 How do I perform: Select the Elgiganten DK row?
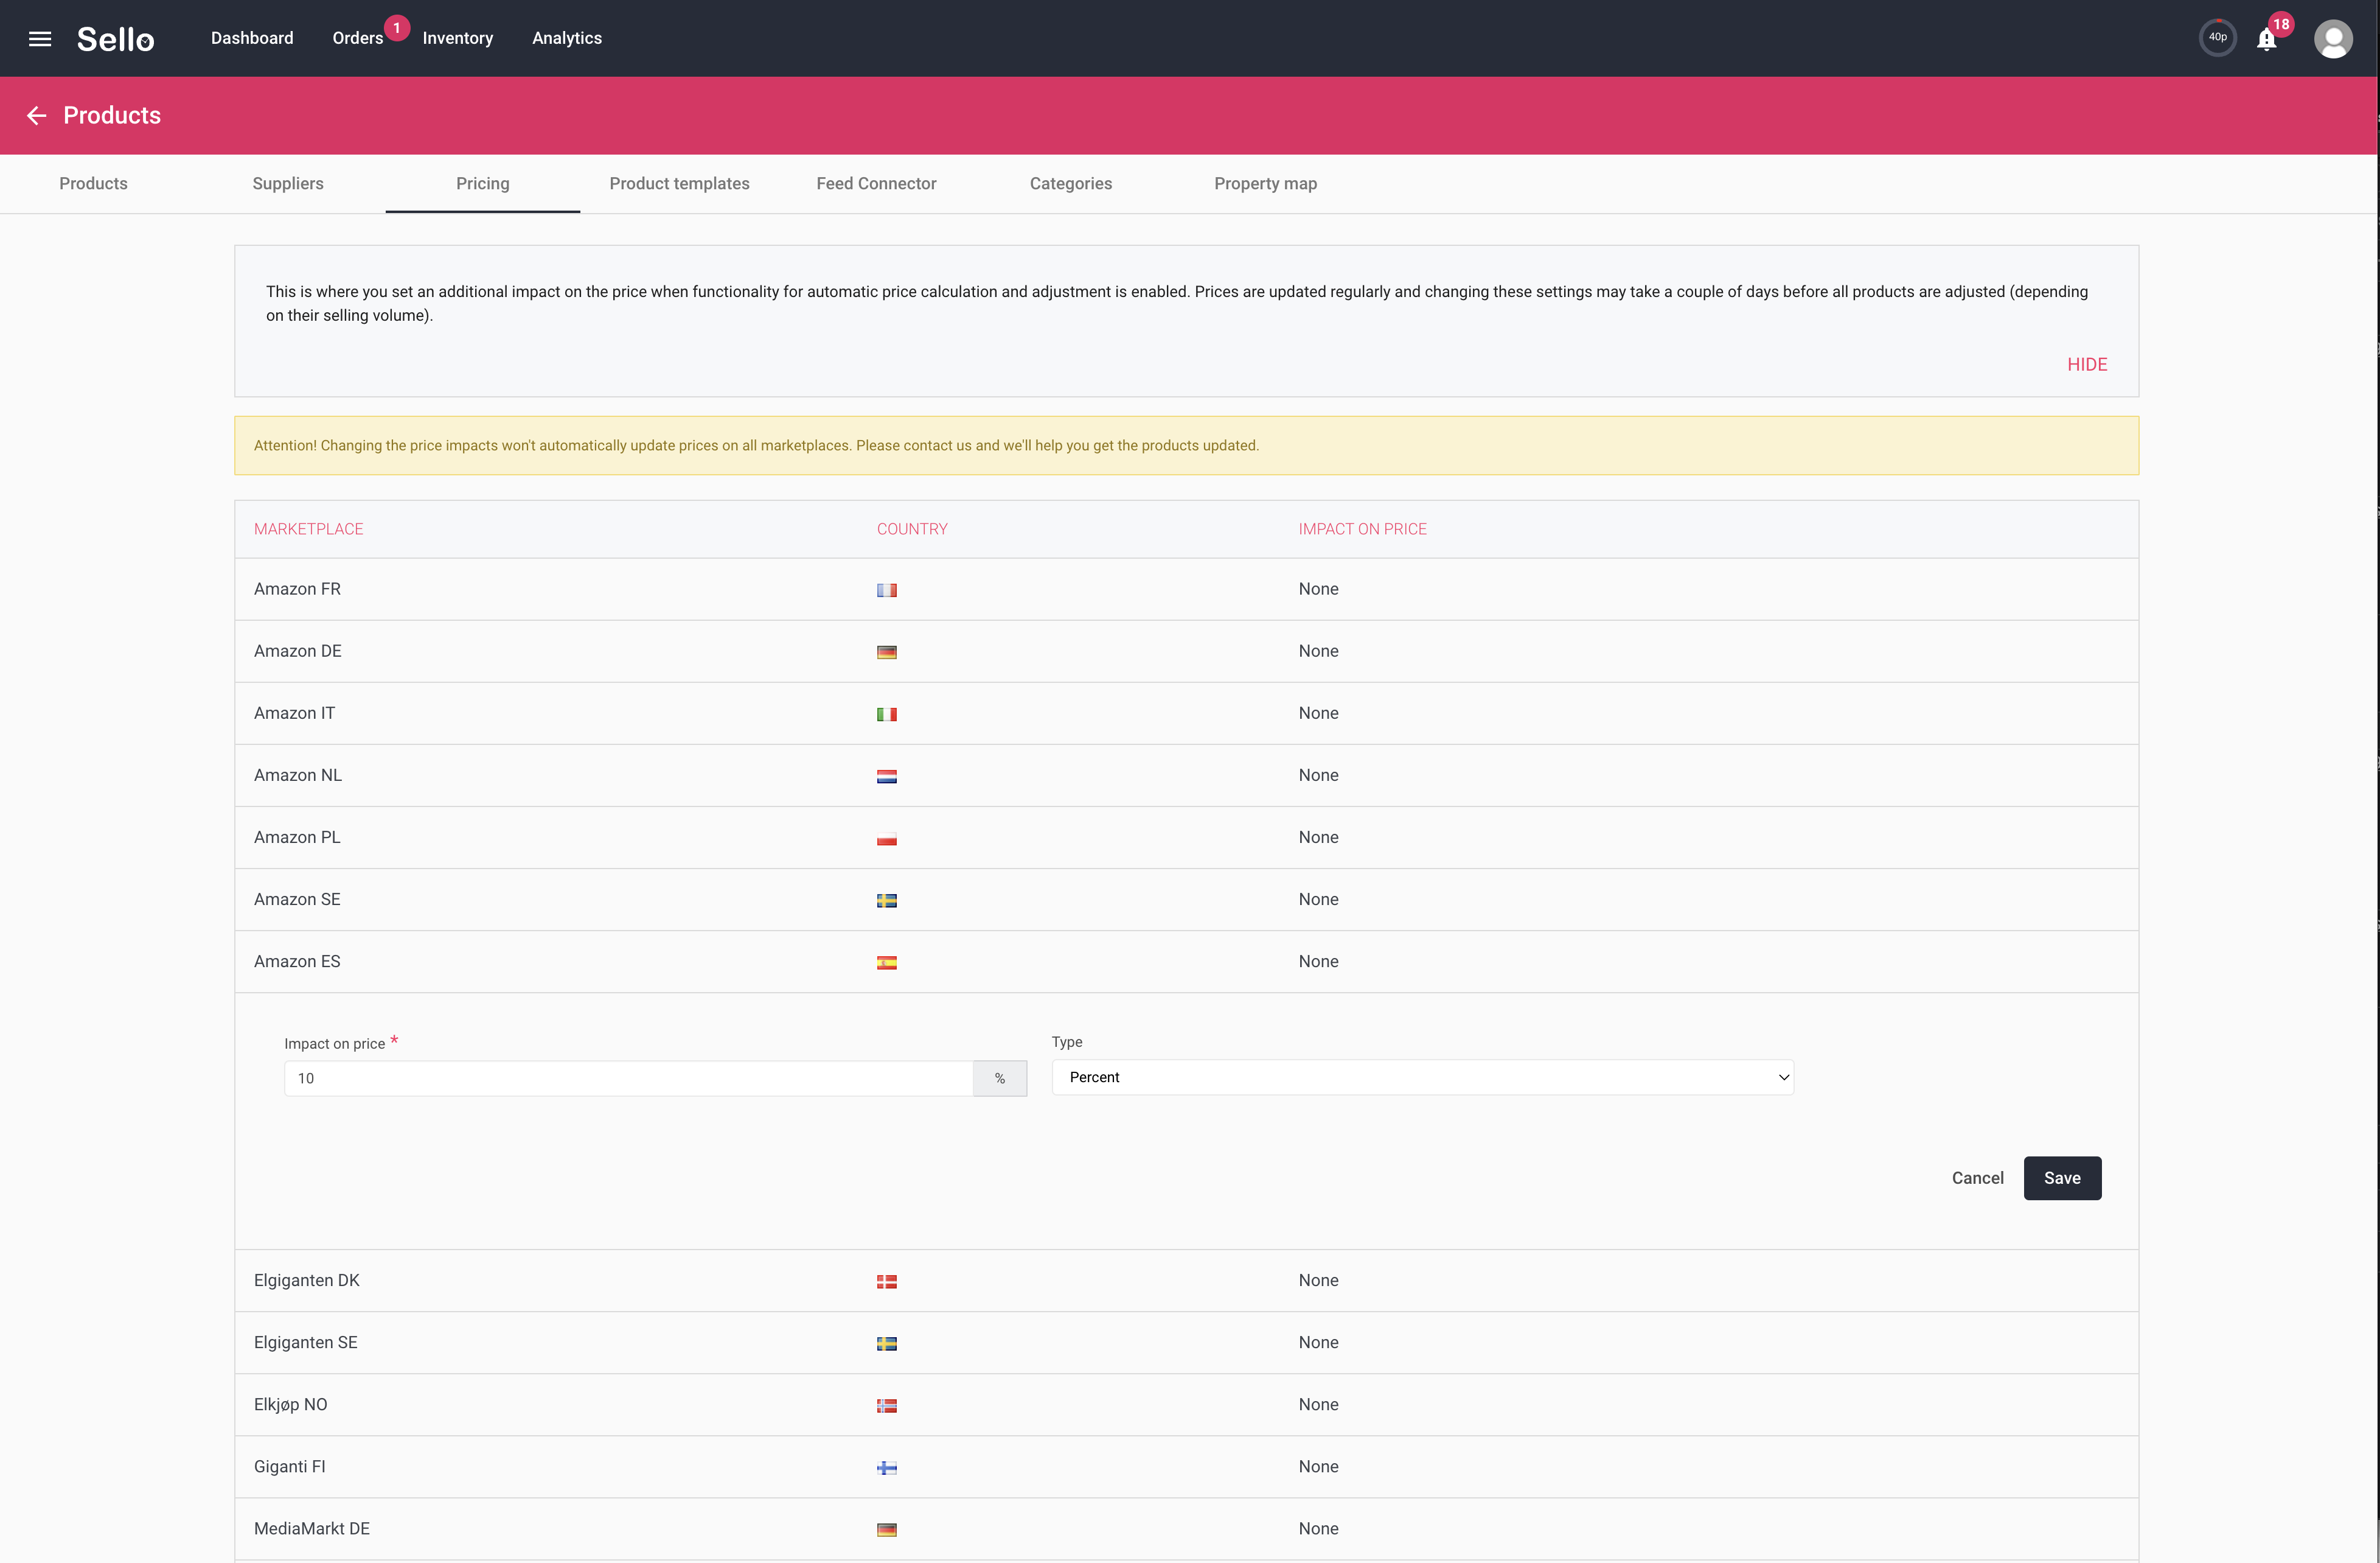pos(1186,1281)
